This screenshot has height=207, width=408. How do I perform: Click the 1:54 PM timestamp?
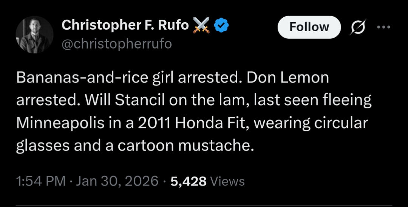pos(42,181)
